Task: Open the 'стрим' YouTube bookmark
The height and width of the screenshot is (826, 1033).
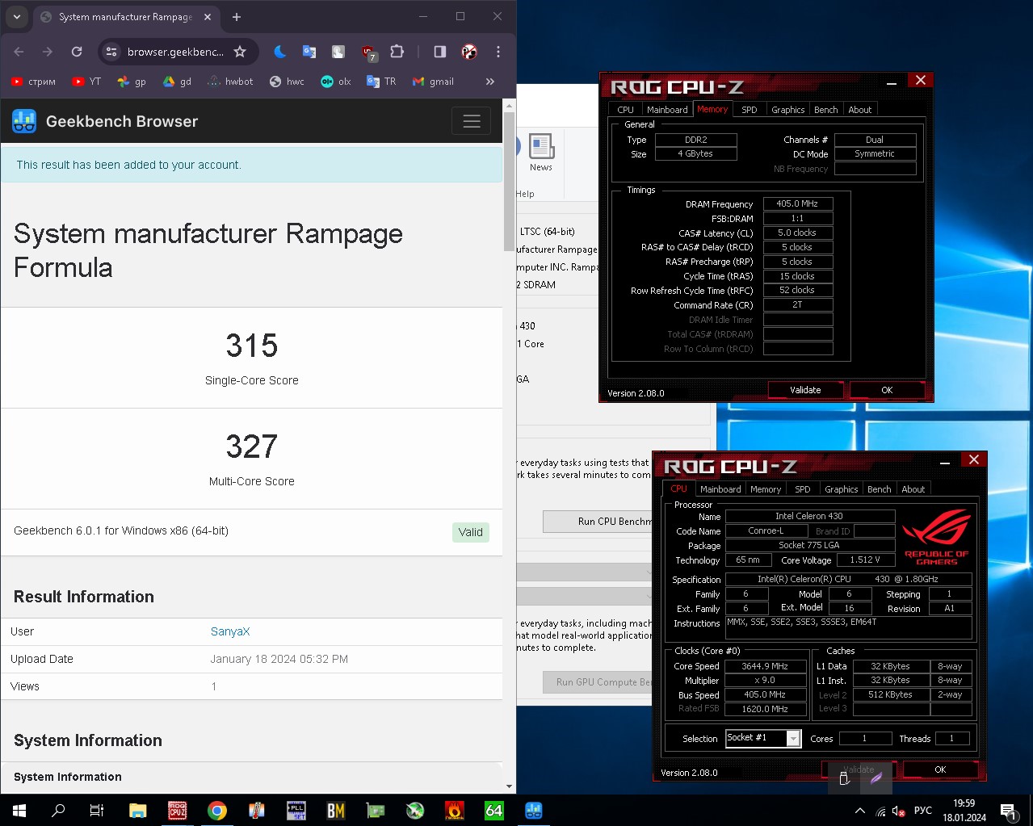Action: pyautogui.click(x=34, y=82)
